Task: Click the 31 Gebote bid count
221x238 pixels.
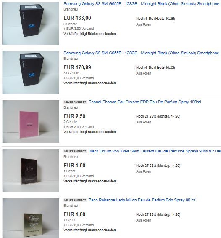Action: click(71, 73)
